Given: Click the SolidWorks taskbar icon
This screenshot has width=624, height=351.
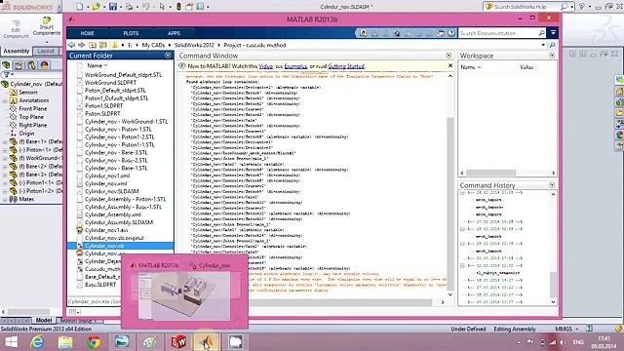Looking at the screenshot, I should [178, 342].
